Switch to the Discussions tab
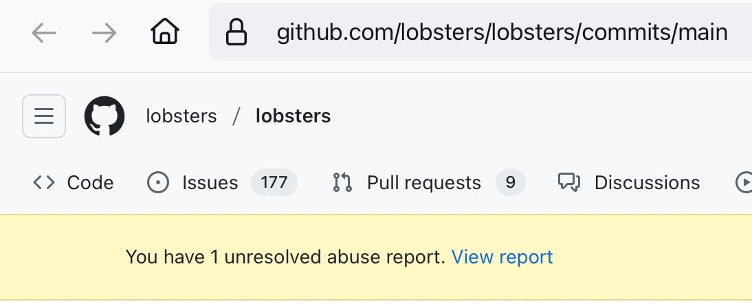The image size is (752, 304). [629, 183]
